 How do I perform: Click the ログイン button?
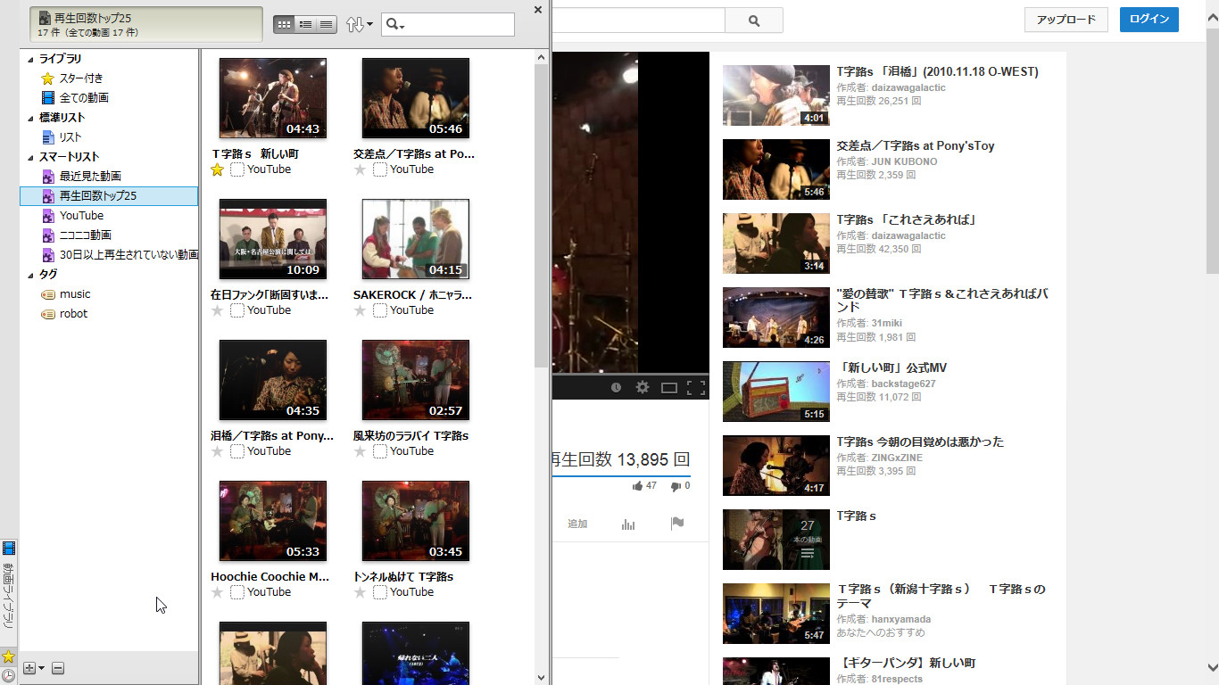click(1149, 20)
